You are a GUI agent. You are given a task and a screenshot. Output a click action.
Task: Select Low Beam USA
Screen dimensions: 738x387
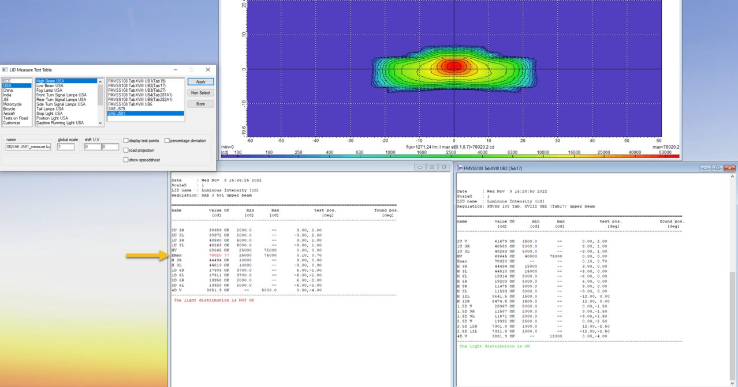[x=66, y=85]
